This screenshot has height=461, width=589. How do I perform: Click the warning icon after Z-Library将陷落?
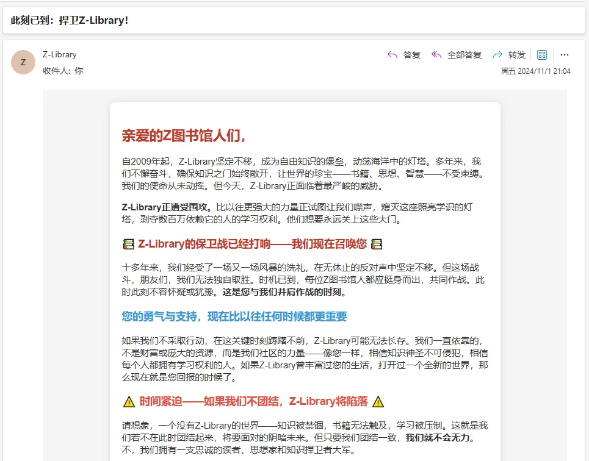(378, 402)
